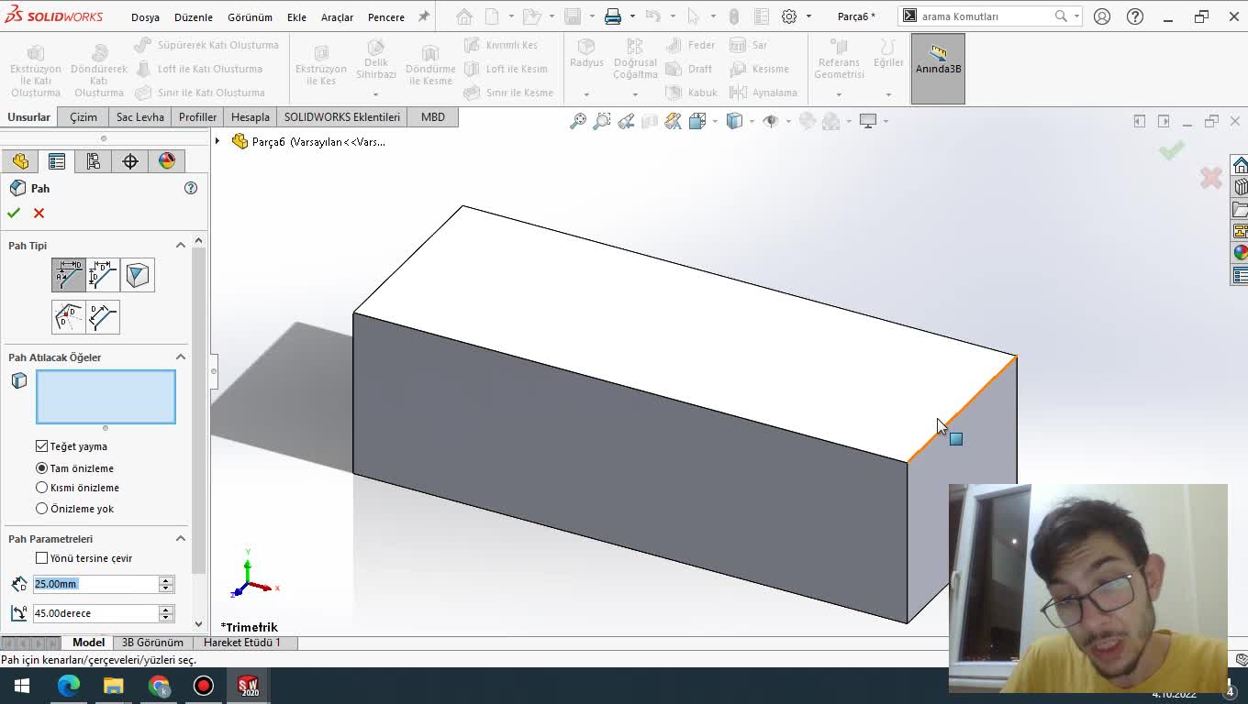
Task: Switch to the 3B Görünüm bottom tab
Action: point(152,643)
